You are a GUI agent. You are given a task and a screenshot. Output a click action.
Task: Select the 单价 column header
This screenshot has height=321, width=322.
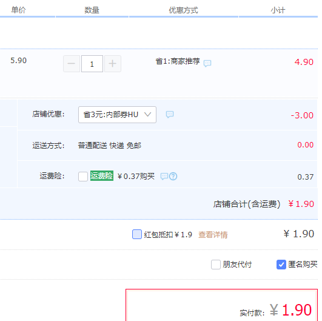tap(18, 10)
